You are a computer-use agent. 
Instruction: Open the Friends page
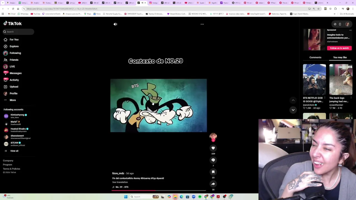tap(11, 60)
